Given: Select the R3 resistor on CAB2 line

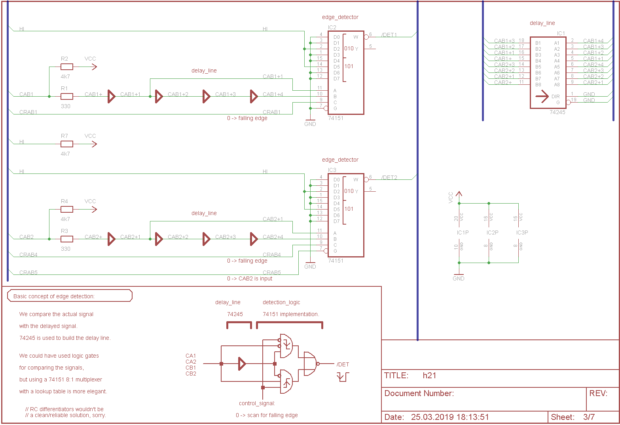Looking at the screenshot, I should click(x=67, y=239).
